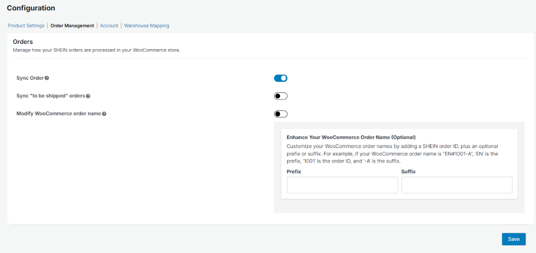Enable the Sync "to be shipped" orders toggle
Screen dimensions: 536x253
281,96
